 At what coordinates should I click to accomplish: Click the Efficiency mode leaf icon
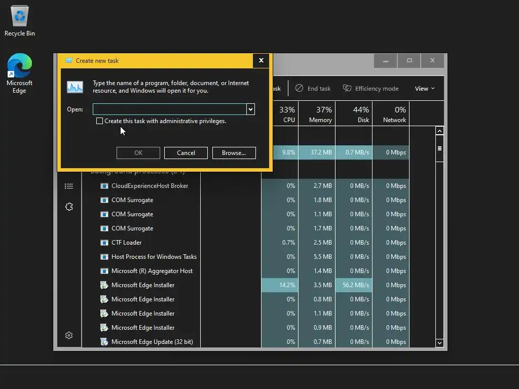tap(347, 88)
